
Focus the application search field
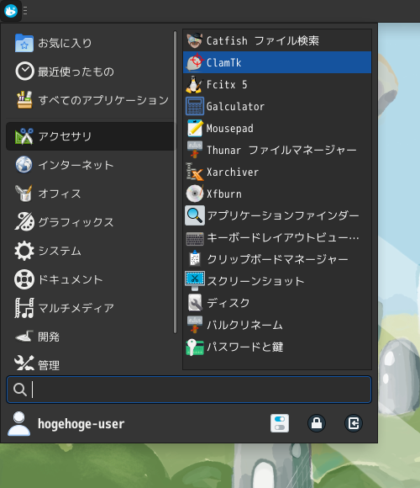click(189, 390)
